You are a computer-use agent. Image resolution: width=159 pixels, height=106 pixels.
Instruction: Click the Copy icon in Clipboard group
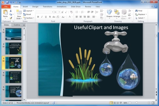tap(11, 14)
